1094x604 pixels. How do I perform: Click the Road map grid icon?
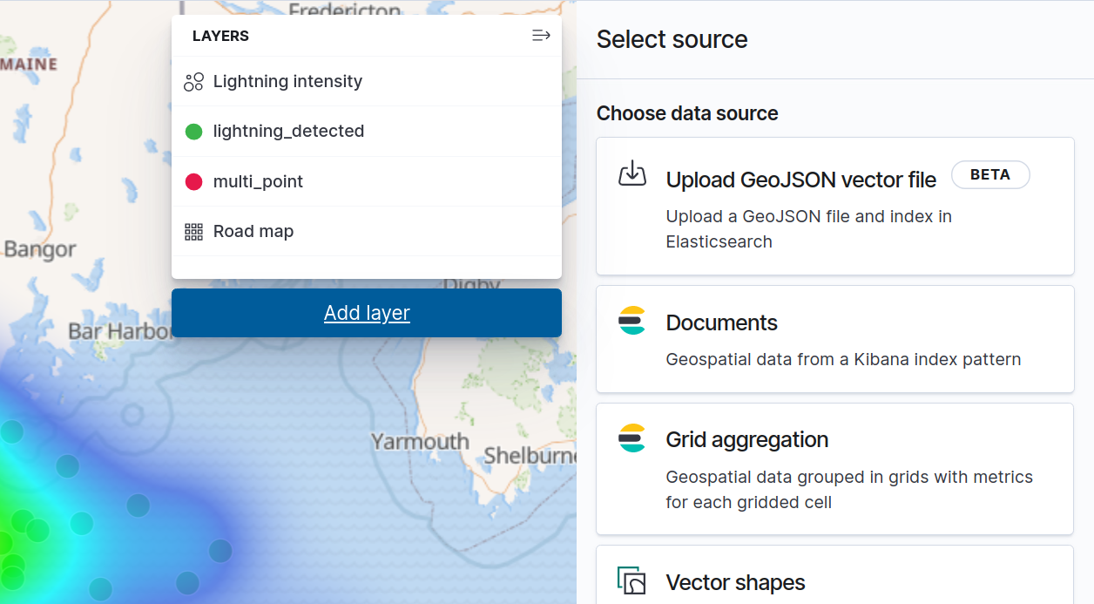pyautogui.click(x=193, y=232)
